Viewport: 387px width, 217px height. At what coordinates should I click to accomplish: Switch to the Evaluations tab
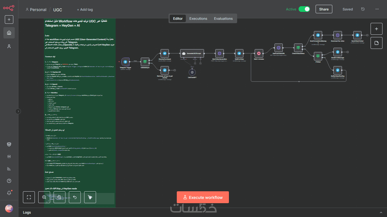tap(223, 19)
